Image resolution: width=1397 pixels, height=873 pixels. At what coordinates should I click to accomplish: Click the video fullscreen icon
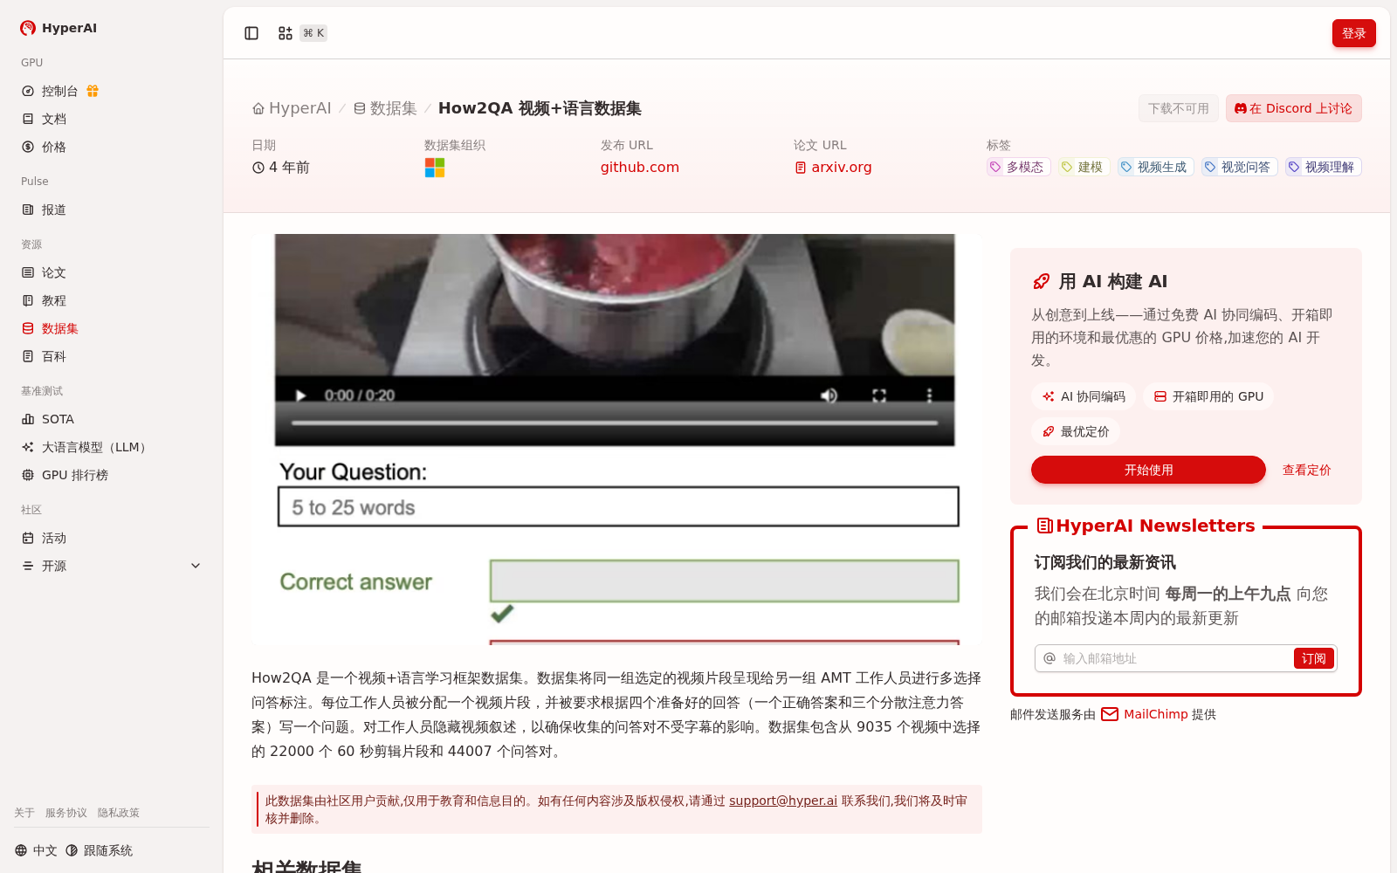[x=879, y=395]
